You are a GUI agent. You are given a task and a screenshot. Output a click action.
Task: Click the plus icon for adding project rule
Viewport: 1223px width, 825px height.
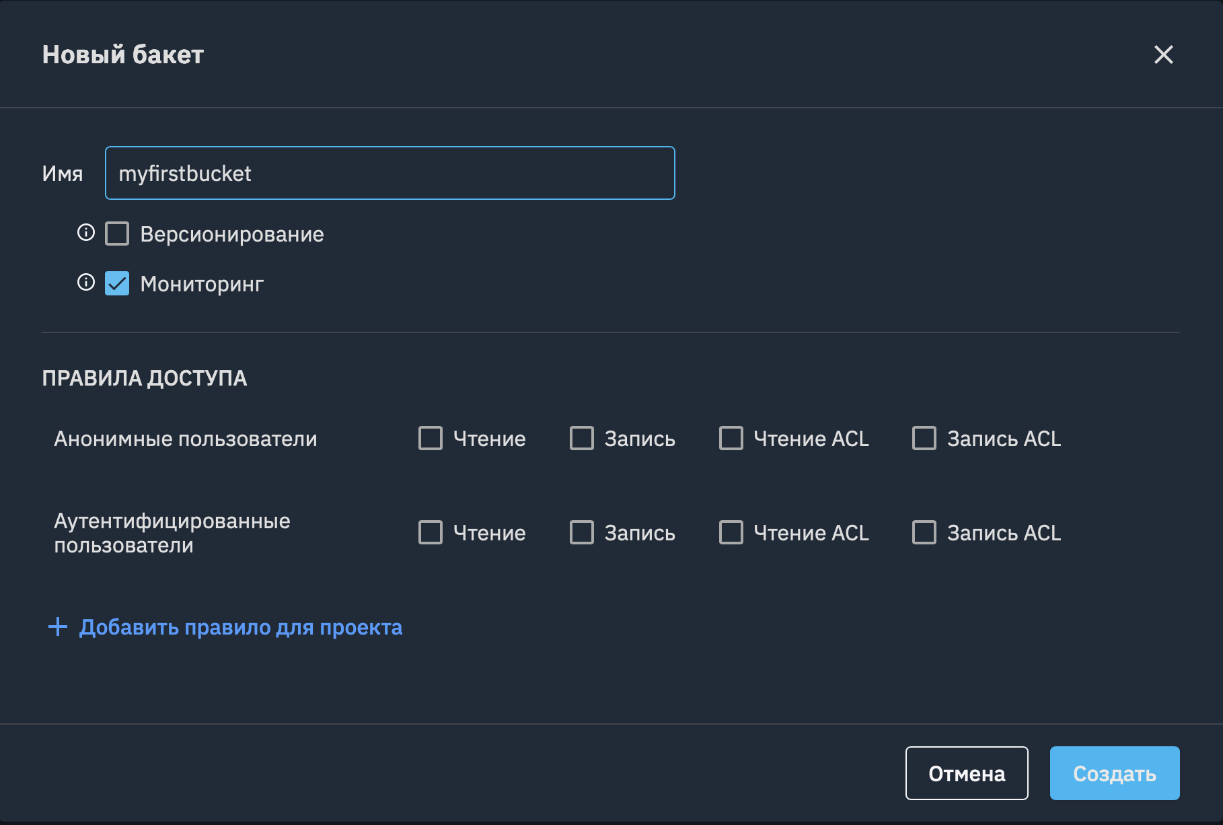[58, 627]
